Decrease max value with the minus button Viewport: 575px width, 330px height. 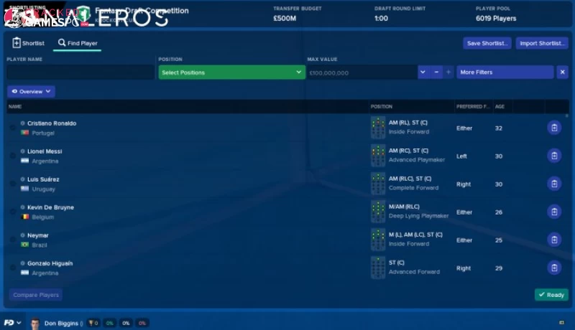(436, 72)
